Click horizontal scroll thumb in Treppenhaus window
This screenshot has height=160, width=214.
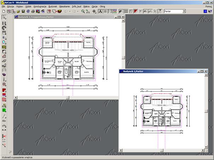click(68, 97)
